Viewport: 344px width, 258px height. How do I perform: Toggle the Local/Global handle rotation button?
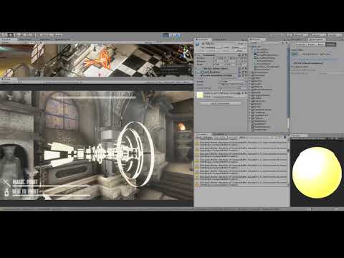click(x=57, y=35)
